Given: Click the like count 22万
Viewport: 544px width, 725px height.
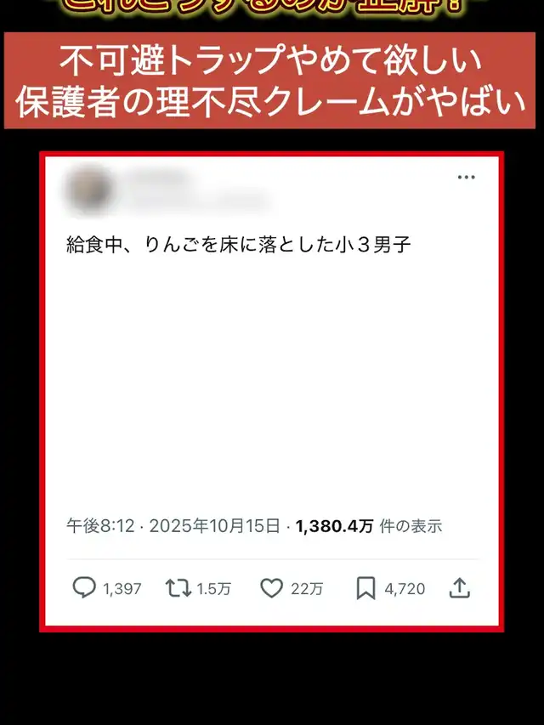Looking at the screenshot, I should pos(307,589).
